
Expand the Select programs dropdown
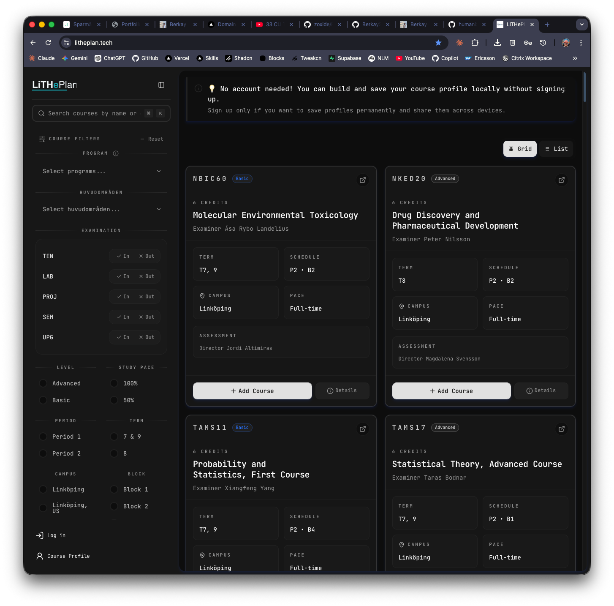point(101,171)
